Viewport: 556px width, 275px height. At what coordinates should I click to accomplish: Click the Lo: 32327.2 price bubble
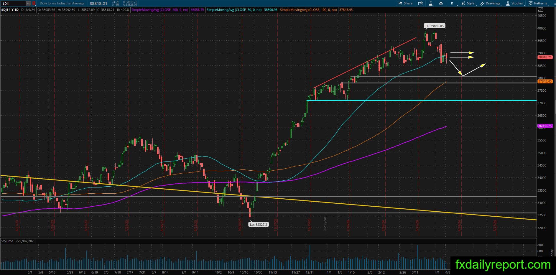click(x=258, y=225)
